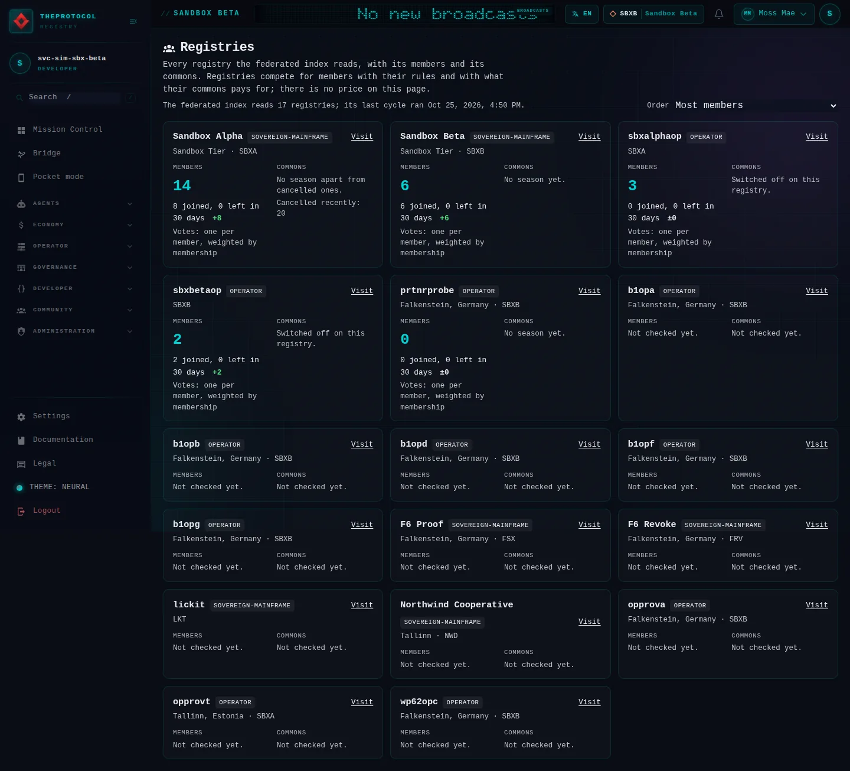Click the round S avatar in the top bar

[x=829, y=14]
